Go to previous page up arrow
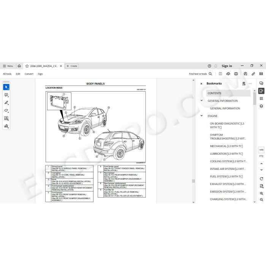This screenshot has width=266, height=266. click(261, 163)
